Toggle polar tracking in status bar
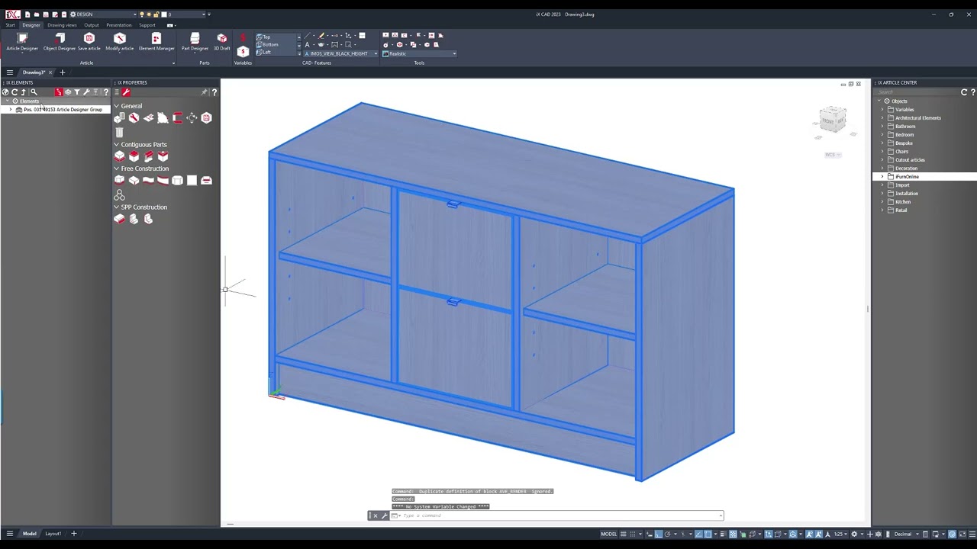 point(667,534)
